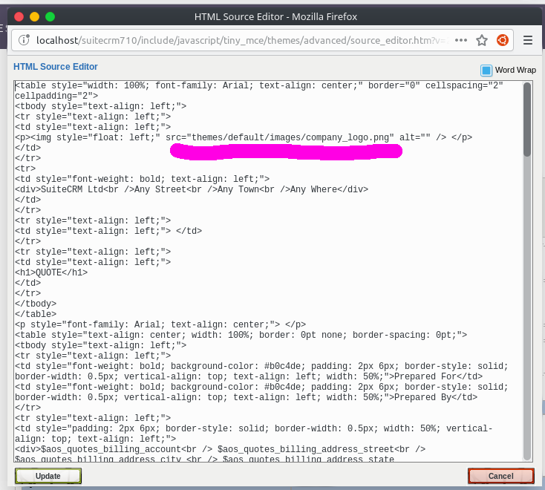This screenshot has width=545, height=490.
Task: Minimize the window with the yellow button
Action: 34,16
